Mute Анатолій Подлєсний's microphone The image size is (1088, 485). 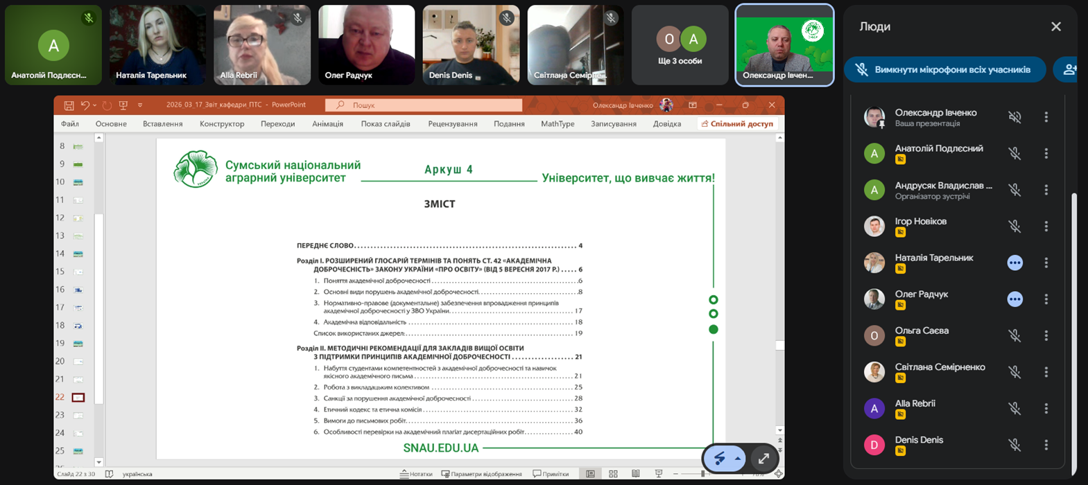(1014, 153)
